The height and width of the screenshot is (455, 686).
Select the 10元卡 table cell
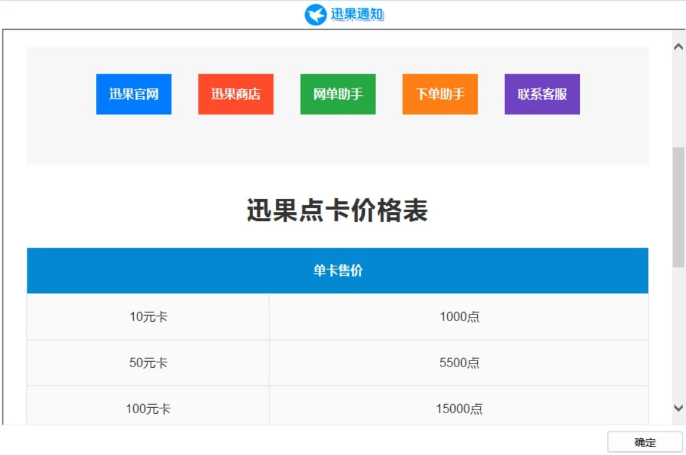pos(148,316)
